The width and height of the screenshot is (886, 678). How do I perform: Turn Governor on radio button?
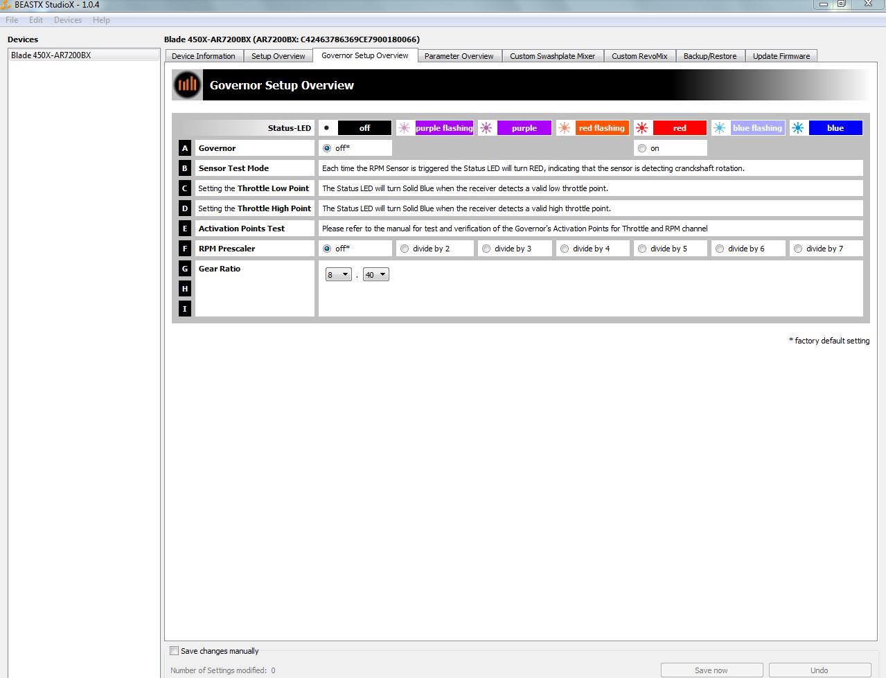(642, 148)
